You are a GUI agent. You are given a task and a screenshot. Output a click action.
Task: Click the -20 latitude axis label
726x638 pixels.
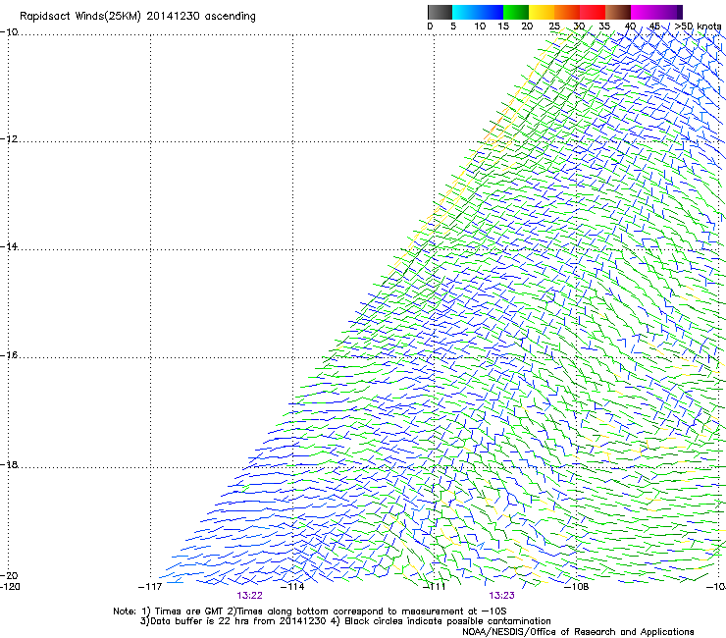click(x=9, y=575)
